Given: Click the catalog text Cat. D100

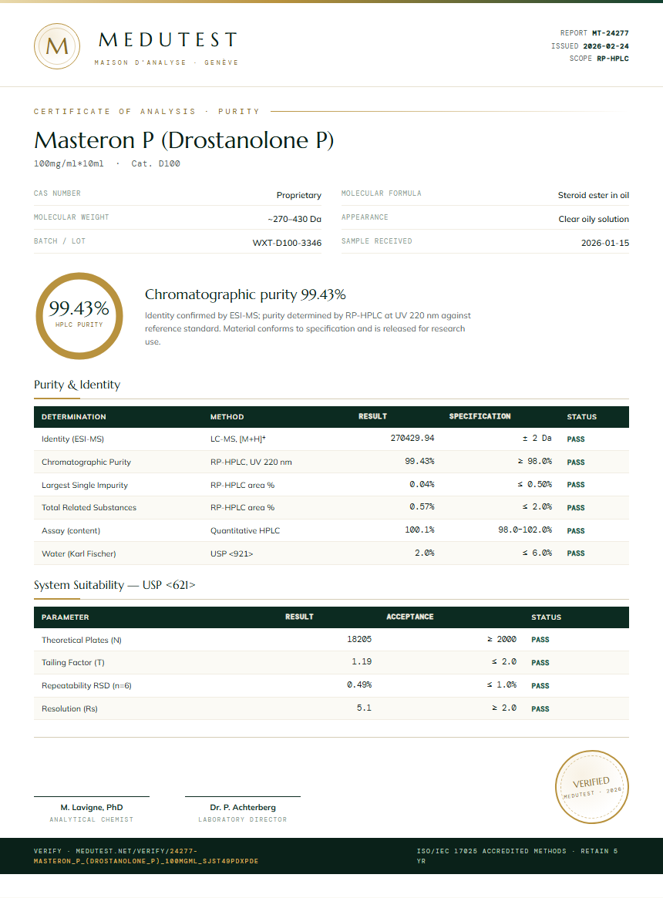Looking at the screenshot, I should 155,163.
